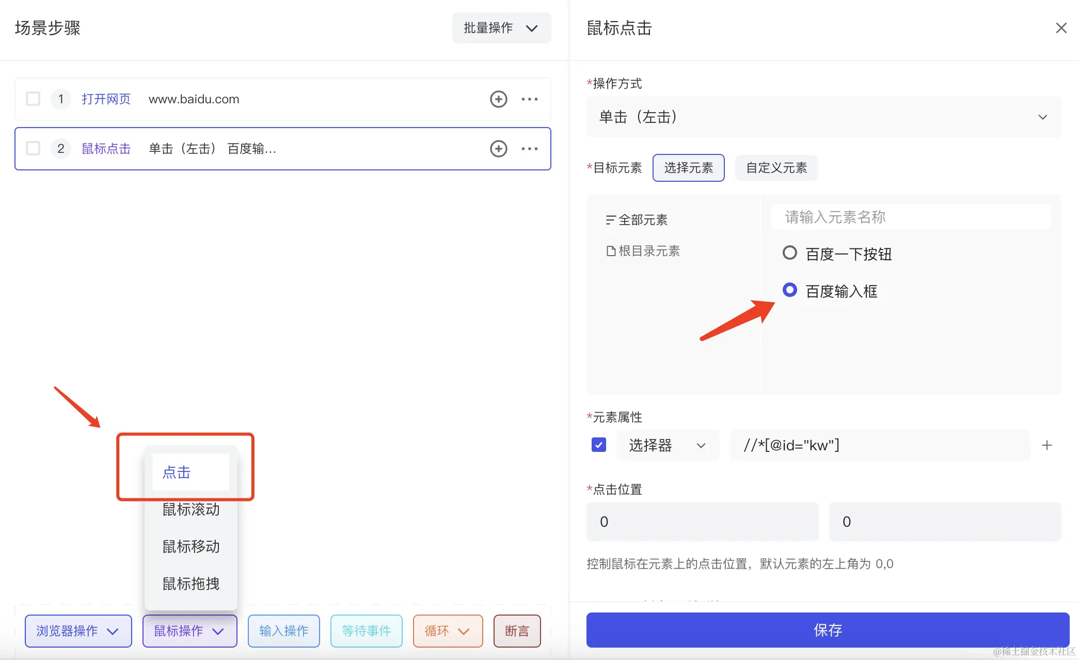
Task: Select 根目录元素 folder item
Action: 643,251
